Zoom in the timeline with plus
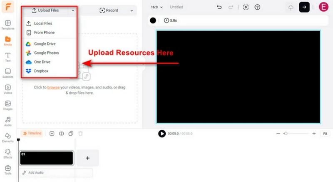This screenshot has width=333, height=182. coord(314,134)
